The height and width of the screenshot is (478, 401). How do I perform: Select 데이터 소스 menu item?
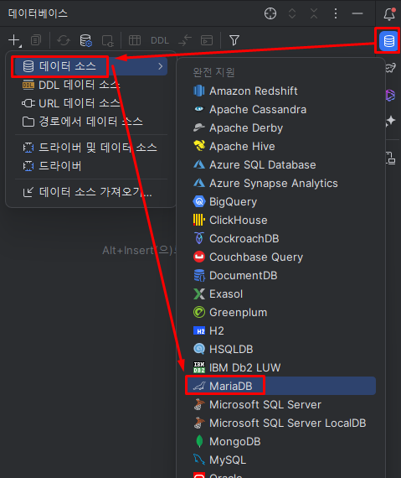pyautogui.click(x=91, y=66)
